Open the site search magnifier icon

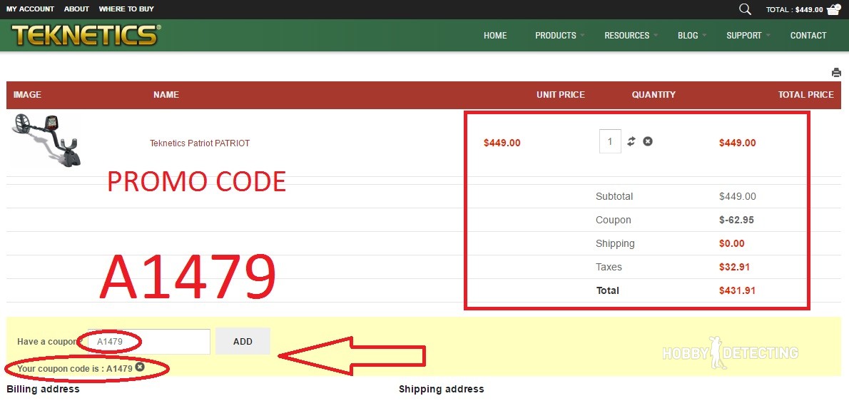(745, 9)
